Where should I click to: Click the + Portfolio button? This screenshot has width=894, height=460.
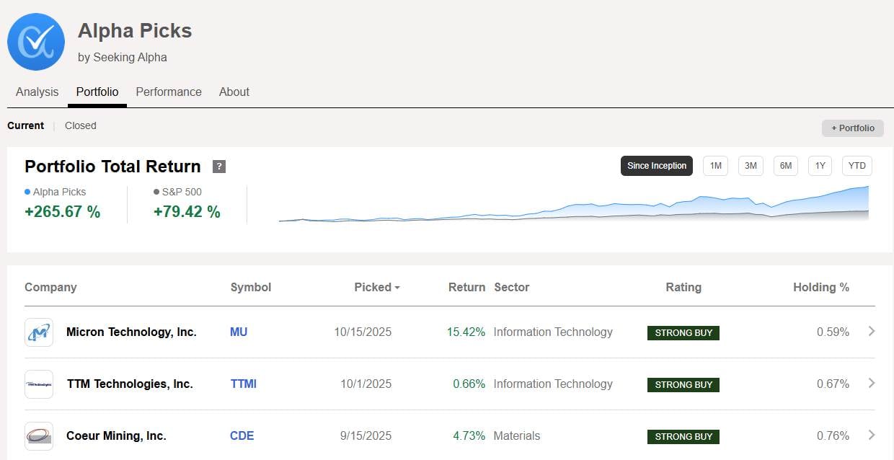(x=853, y=128)
